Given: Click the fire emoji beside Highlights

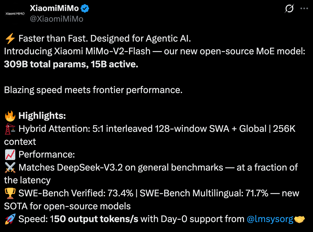Looking at the screenshot, I should tap(10, 116).
